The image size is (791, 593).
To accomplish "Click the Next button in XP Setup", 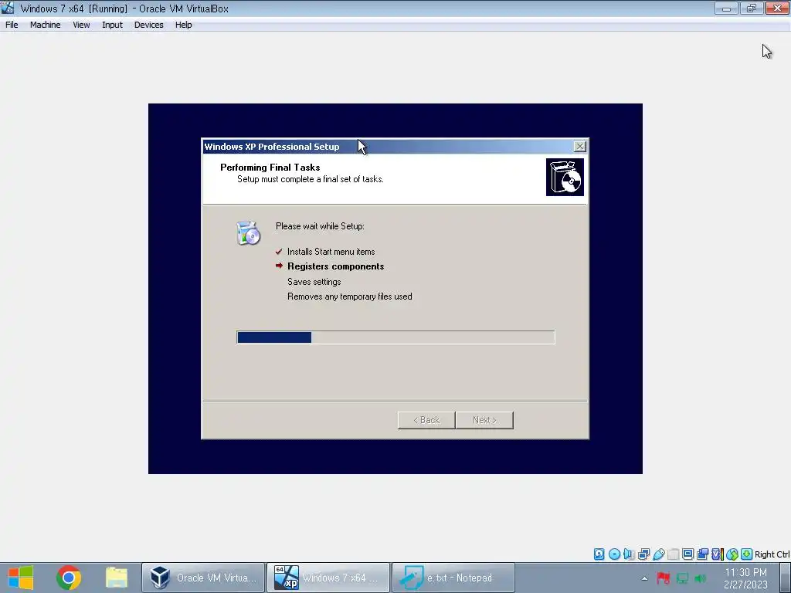I will click(x=484, y=420).
